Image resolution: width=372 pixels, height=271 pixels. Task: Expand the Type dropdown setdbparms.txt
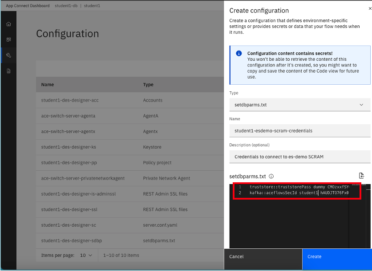(x=300, y=105)
